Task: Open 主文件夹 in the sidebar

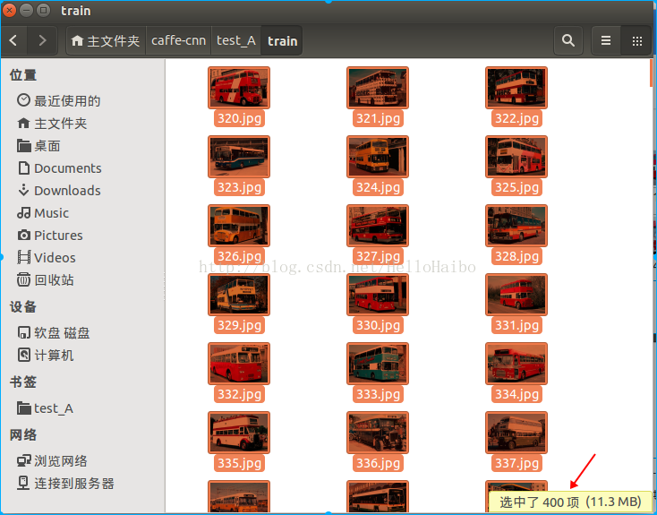Action: coord(83,124)
